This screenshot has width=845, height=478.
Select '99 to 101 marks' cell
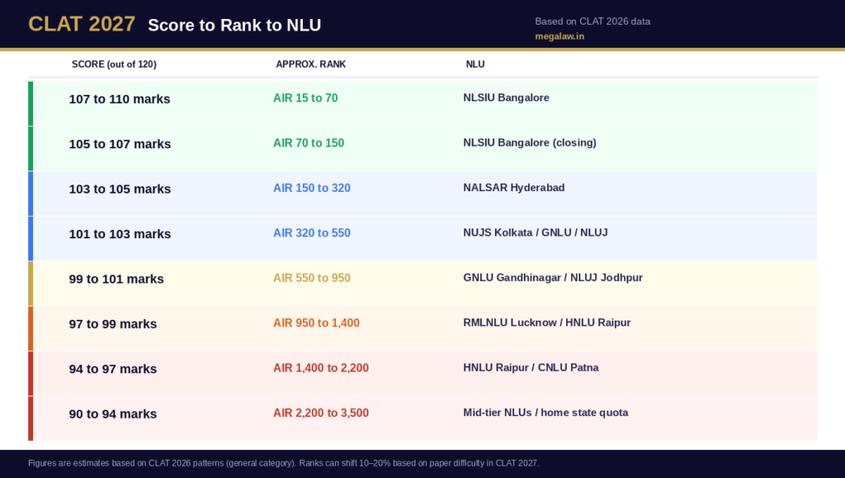(116, 279)
